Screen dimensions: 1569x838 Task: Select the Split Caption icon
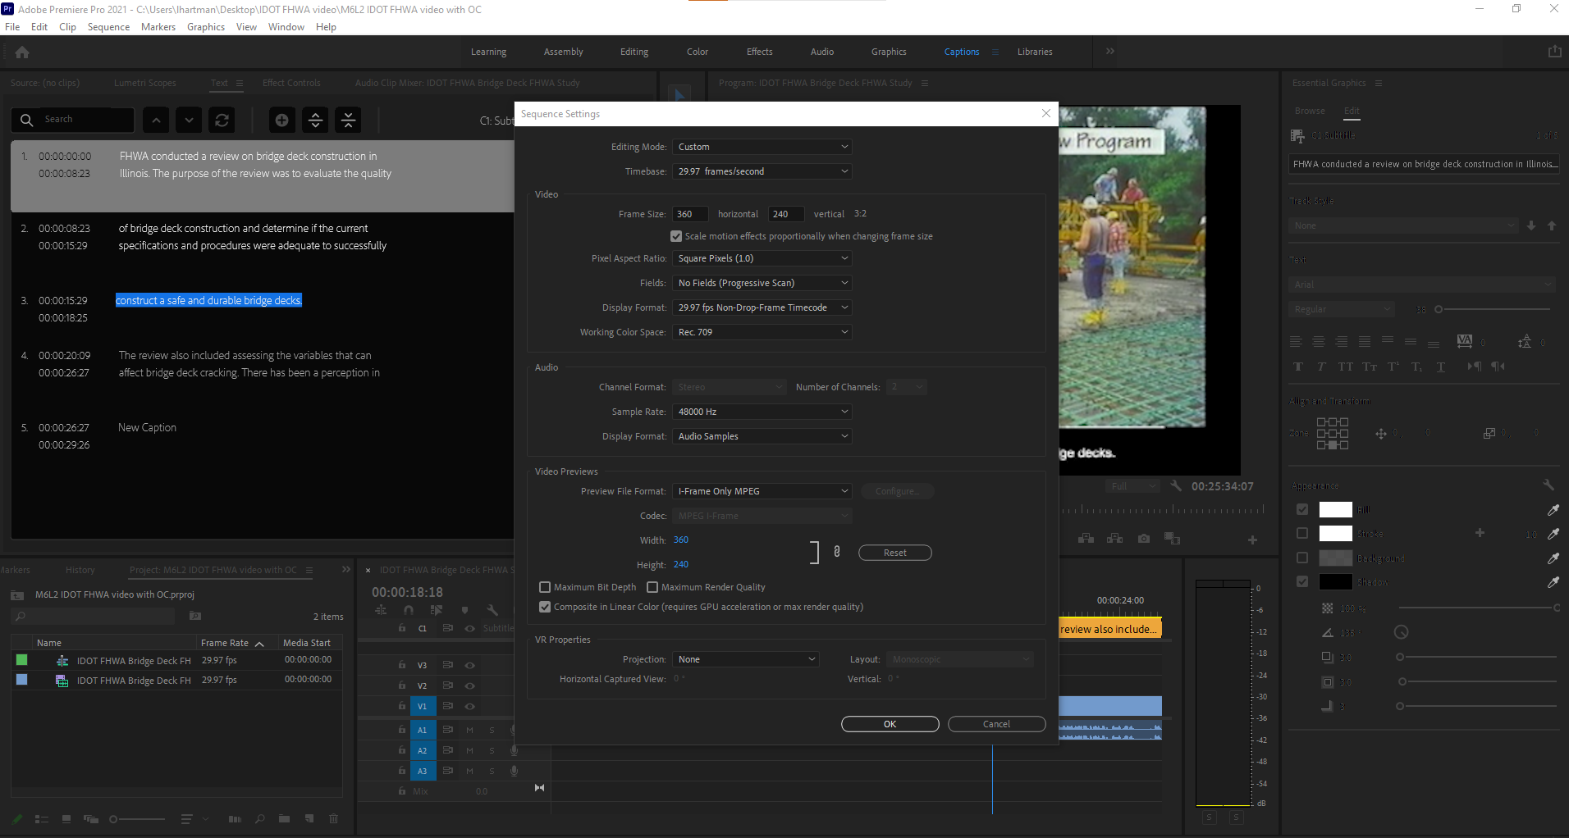(315, 120)
